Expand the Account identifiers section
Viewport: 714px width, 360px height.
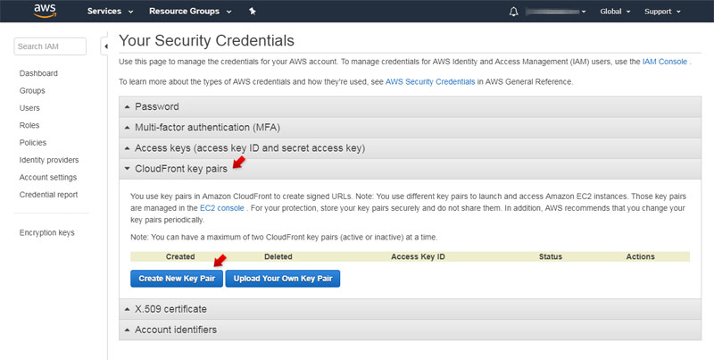410,330
